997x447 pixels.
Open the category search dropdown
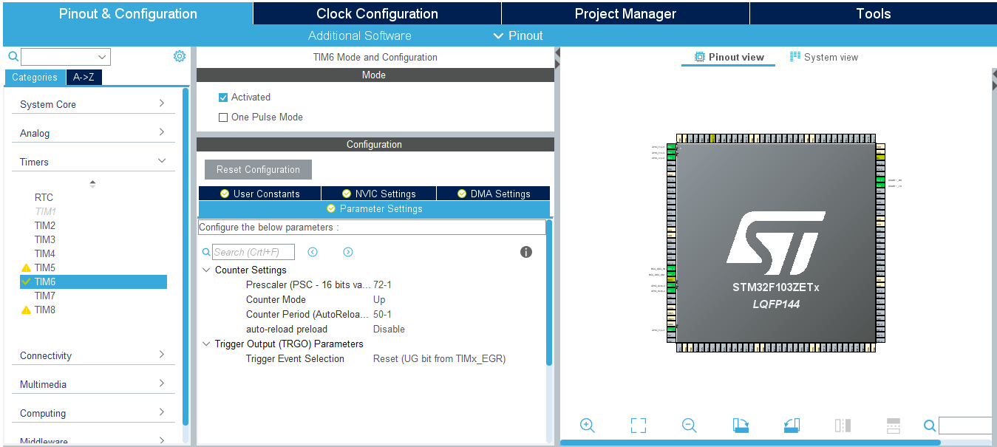[102, 57]
